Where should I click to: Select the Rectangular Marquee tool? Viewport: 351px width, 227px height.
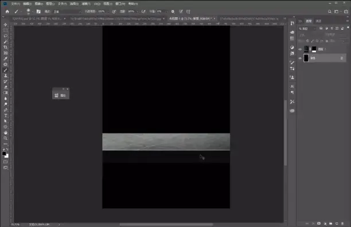[6, 30]
